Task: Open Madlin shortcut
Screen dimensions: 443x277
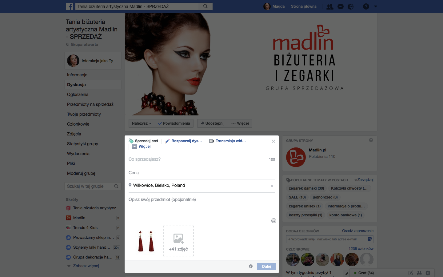Action: (93, 218)
